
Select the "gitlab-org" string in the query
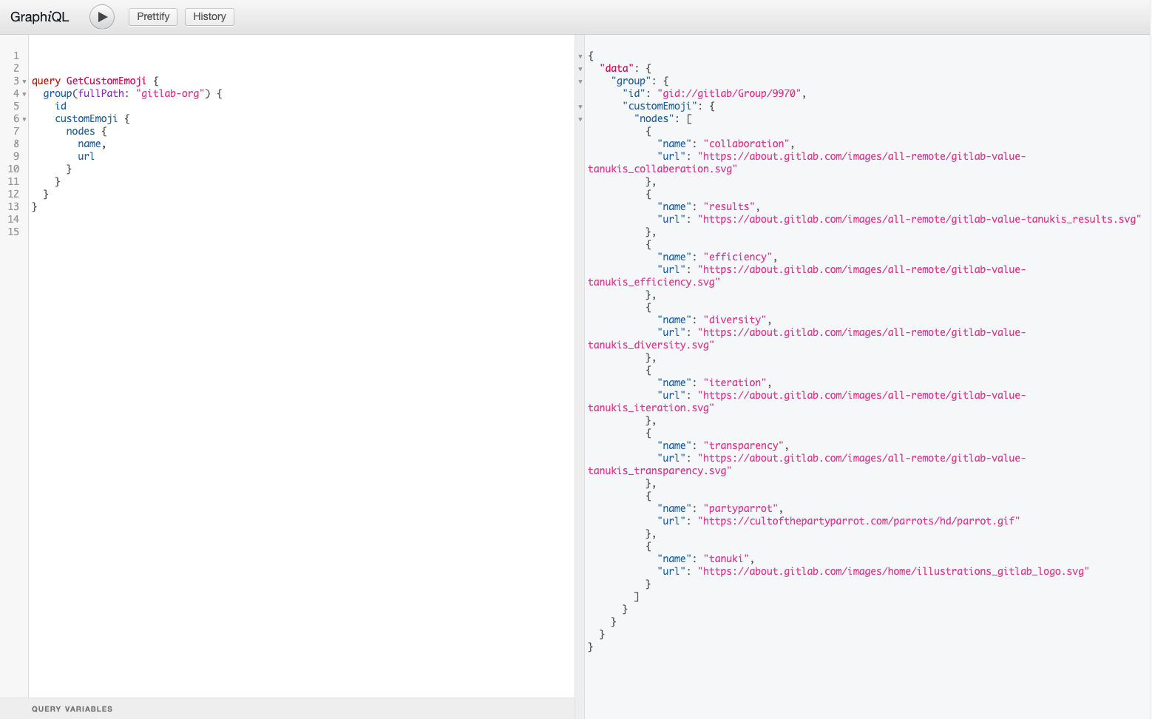pyautogui.click(x=171, y=93)
